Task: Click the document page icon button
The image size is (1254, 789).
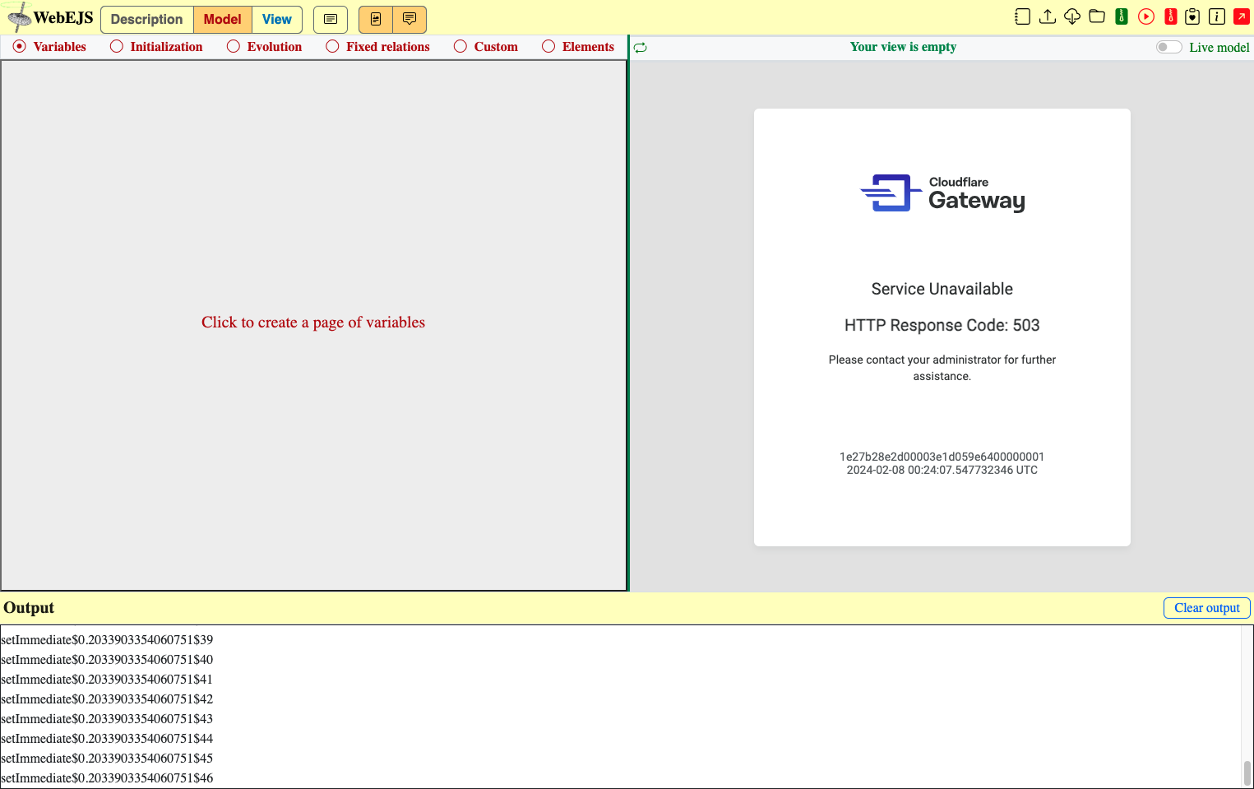Action: pos(376,19)
